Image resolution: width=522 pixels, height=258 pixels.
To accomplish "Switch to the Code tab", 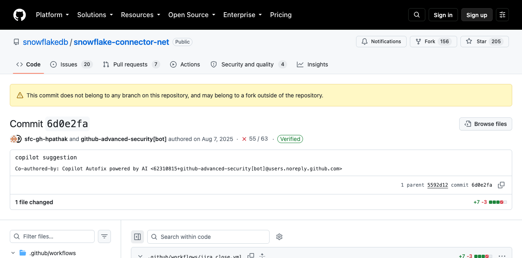I will click(x=29, y=64).
